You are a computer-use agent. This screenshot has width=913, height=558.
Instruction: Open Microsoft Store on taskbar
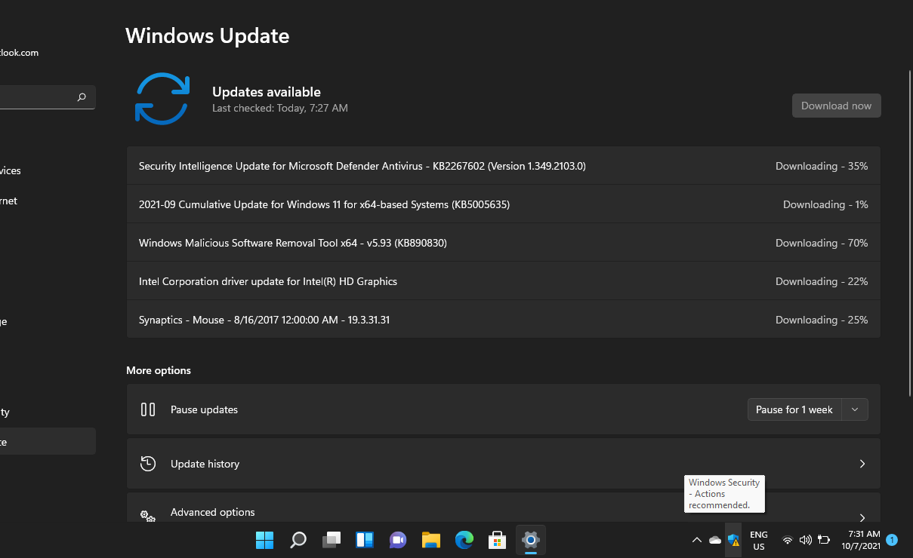point(497,540)
